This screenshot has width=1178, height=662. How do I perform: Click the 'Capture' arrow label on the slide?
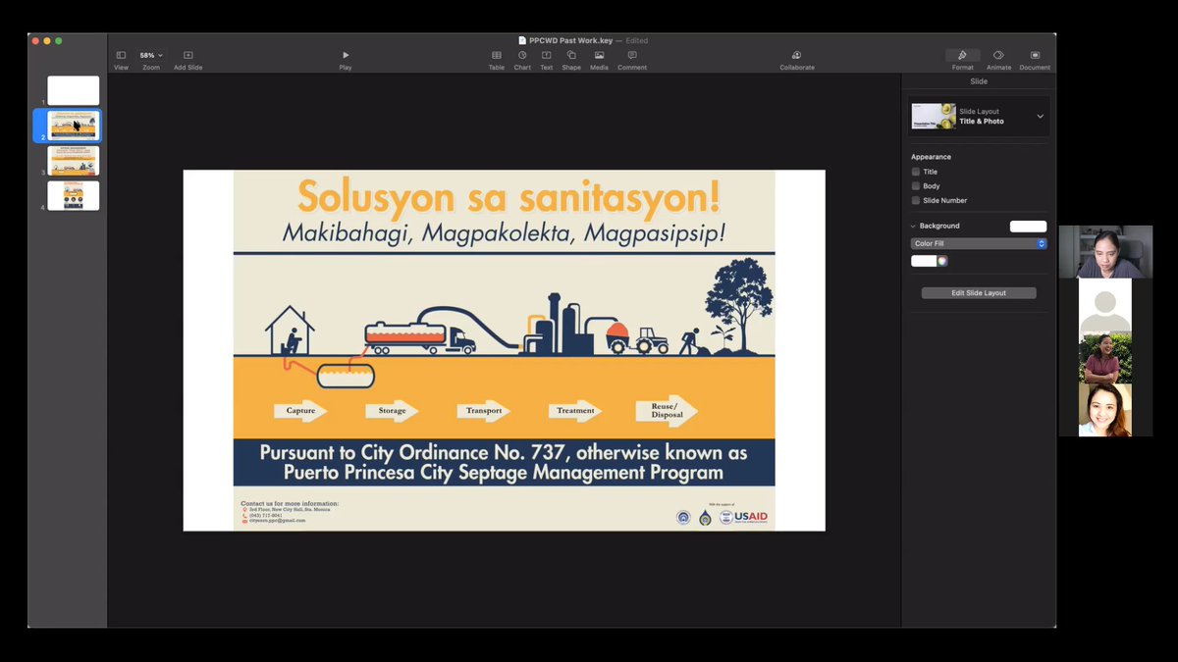300,411
